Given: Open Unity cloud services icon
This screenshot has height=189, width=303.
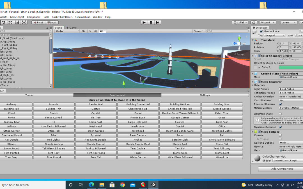Looking at the screenshot, I should click(254, 22).
